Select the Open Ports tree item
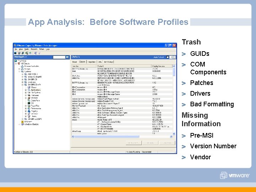Image resolution: width=256 pixels, height=192 pixels. pyautogui.click(x=36, y=101)
